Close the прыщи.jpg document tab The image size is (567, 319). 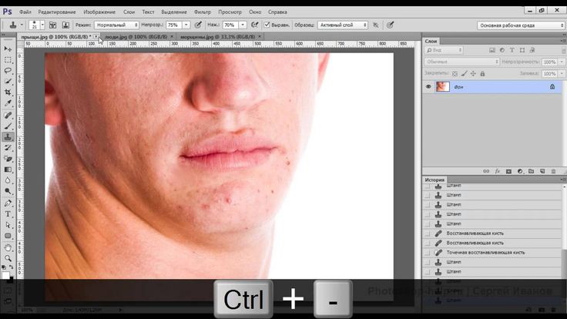coord(96,36)
